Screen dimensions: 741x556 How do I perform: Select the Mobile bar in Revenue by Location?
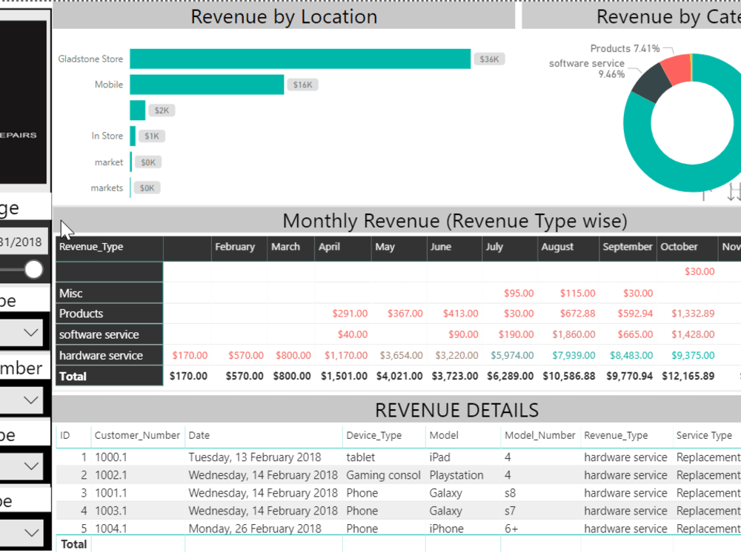(x=207, y=85)
